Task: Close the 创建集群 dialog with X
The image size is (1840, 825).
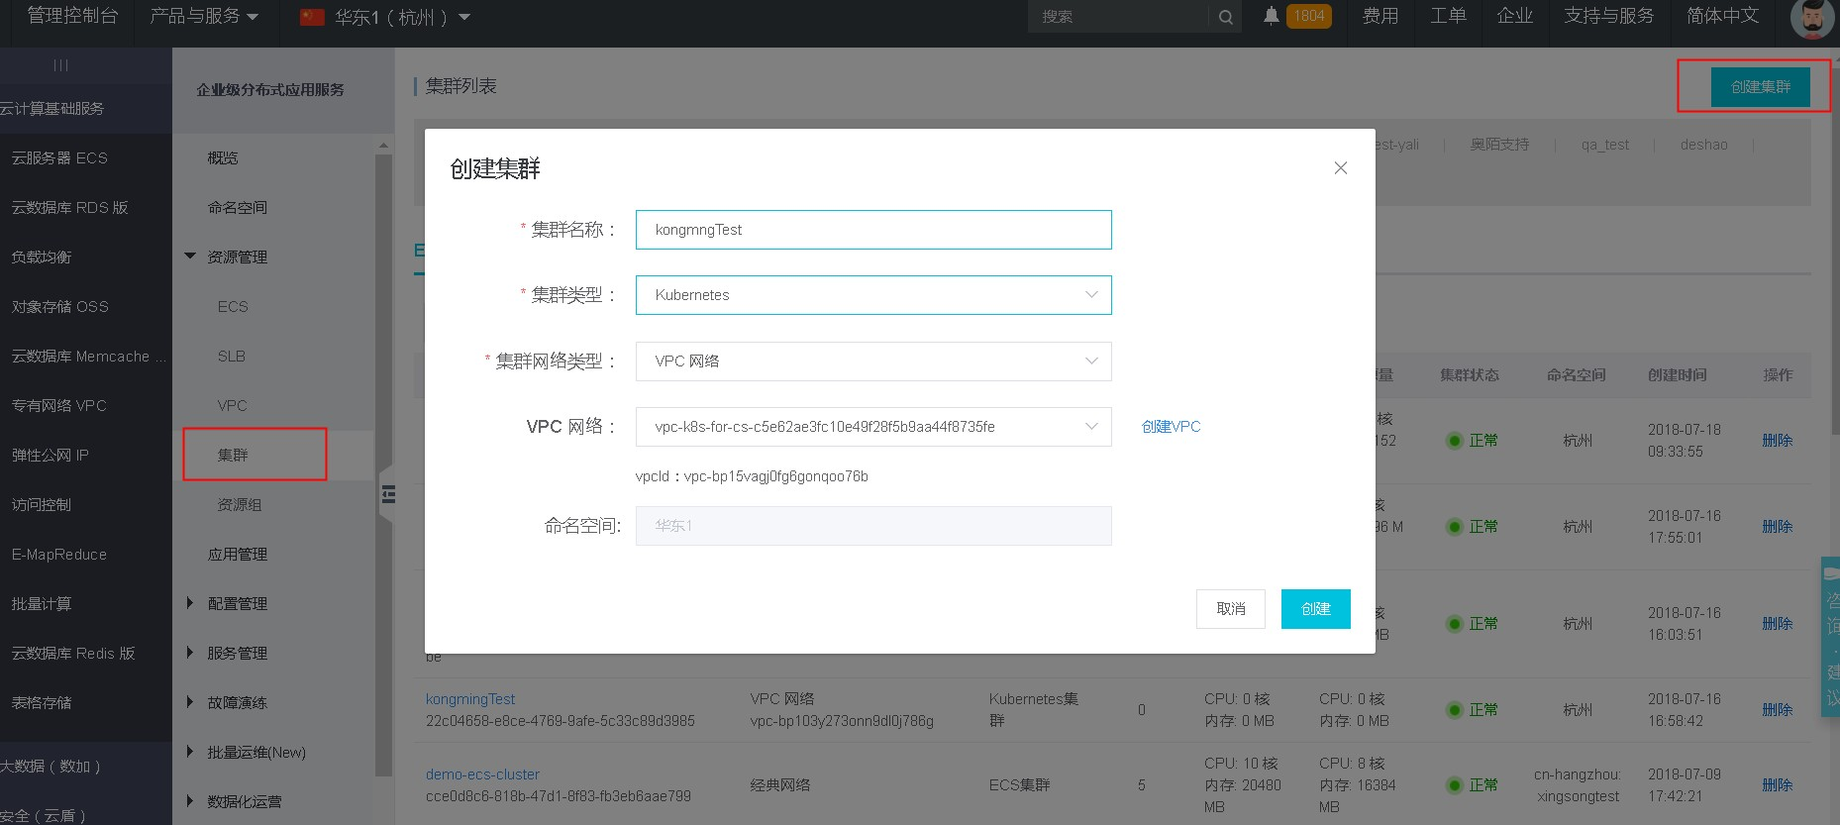Action: (1340, 168)
